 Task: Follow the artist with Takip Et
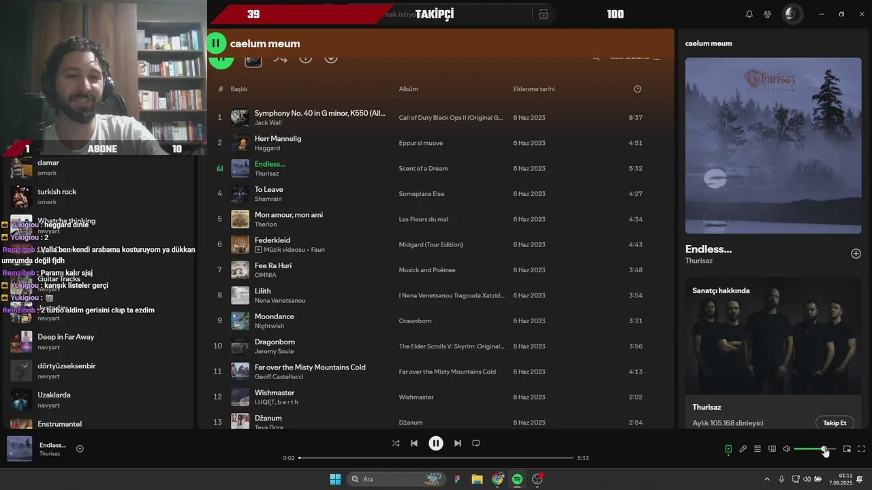[835, 423]
